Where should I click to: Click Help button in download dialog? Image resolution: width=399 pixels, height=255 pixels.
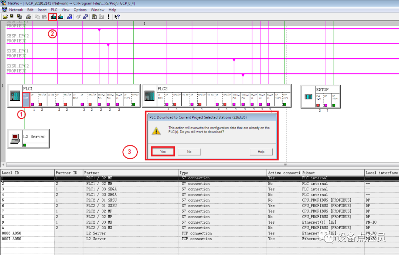261,152
